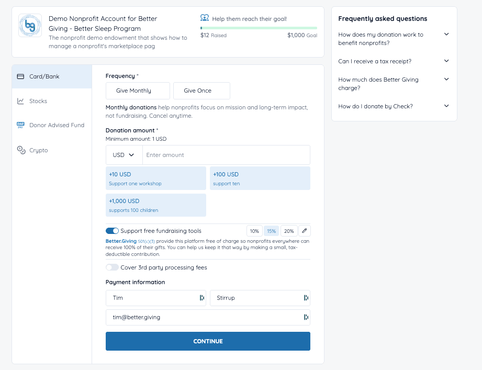The image size is (482, 370).
Task: Disable Support free fundraising tools toggle
Action: coord(112,231)
